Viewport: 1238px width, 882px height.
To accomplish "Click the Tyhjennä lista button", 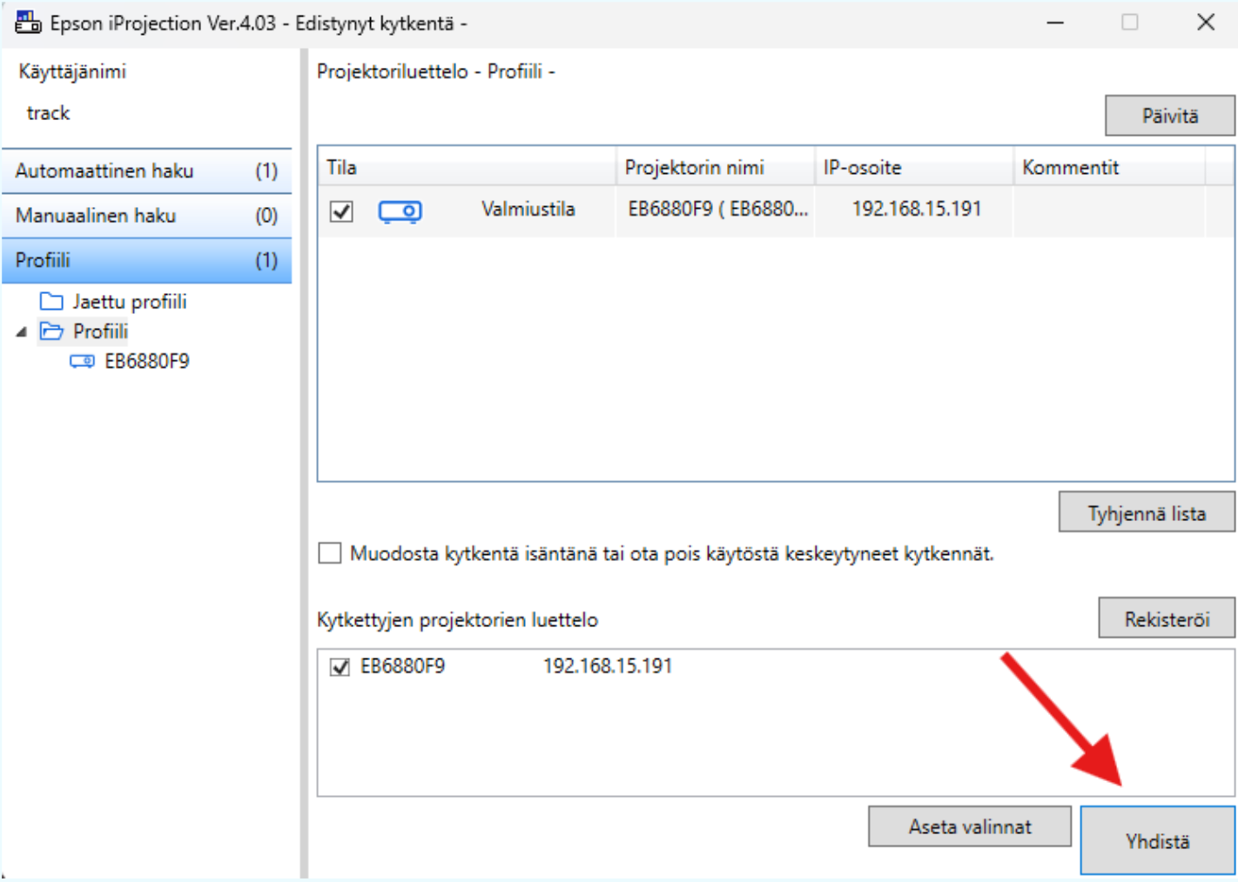I will (1147, 513).
